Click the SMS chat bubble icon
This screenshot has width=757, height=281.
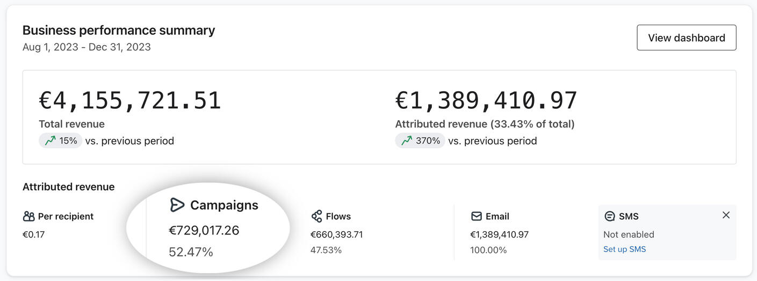coord(609,216)
